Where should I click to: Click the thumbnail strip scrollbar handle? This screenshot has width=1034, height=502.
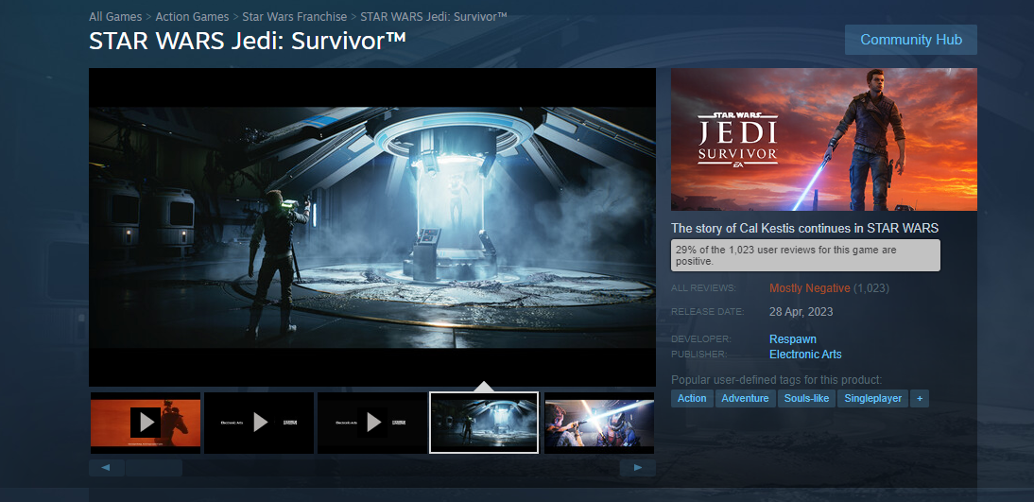[x=154, y=468]
